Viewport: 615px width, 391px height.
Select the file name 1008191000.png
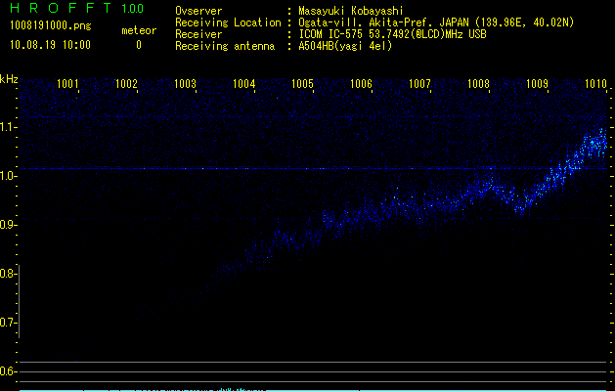pyautogui.click(x=51, y=25)
